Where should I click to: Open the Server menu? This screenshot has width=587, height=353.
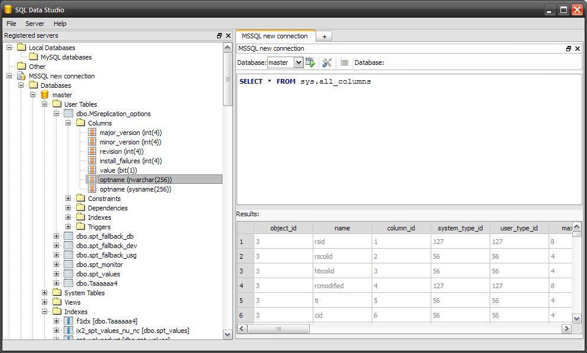pyautogui.click(x=35, y=24)
